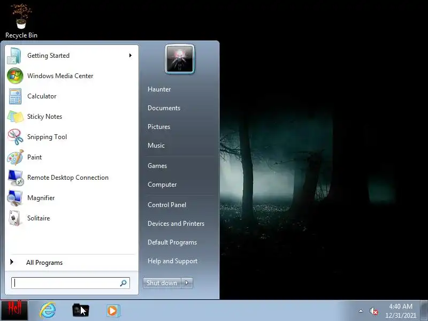Click the Paint label
The width and height of the screenshot is (428, 321).
click(34, 157)
